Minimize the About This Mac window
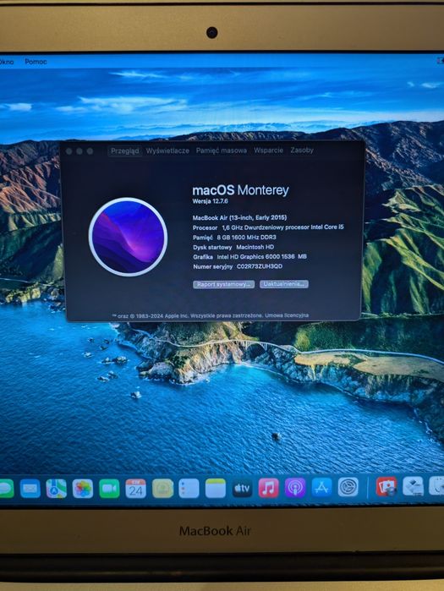 (x=79, y=151)
